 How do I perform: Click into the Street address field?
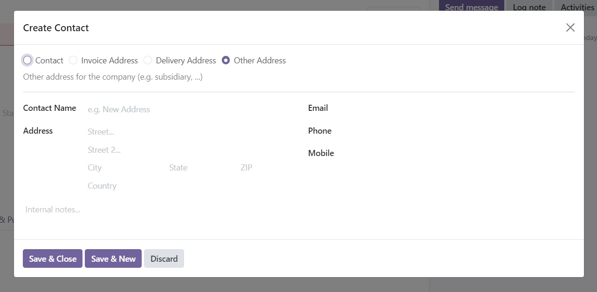click(188, 132)
